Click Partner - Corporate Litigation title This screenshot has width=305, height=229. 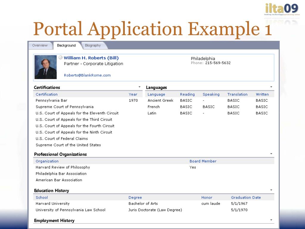point(94,64)
